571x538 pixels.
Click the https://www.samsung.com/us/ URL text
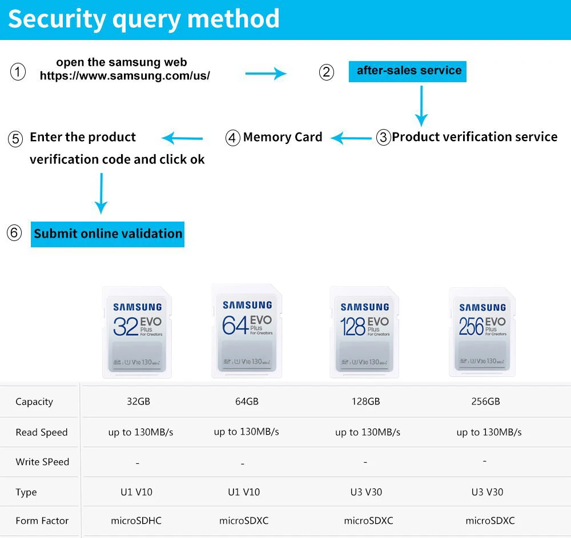(125, 76)
